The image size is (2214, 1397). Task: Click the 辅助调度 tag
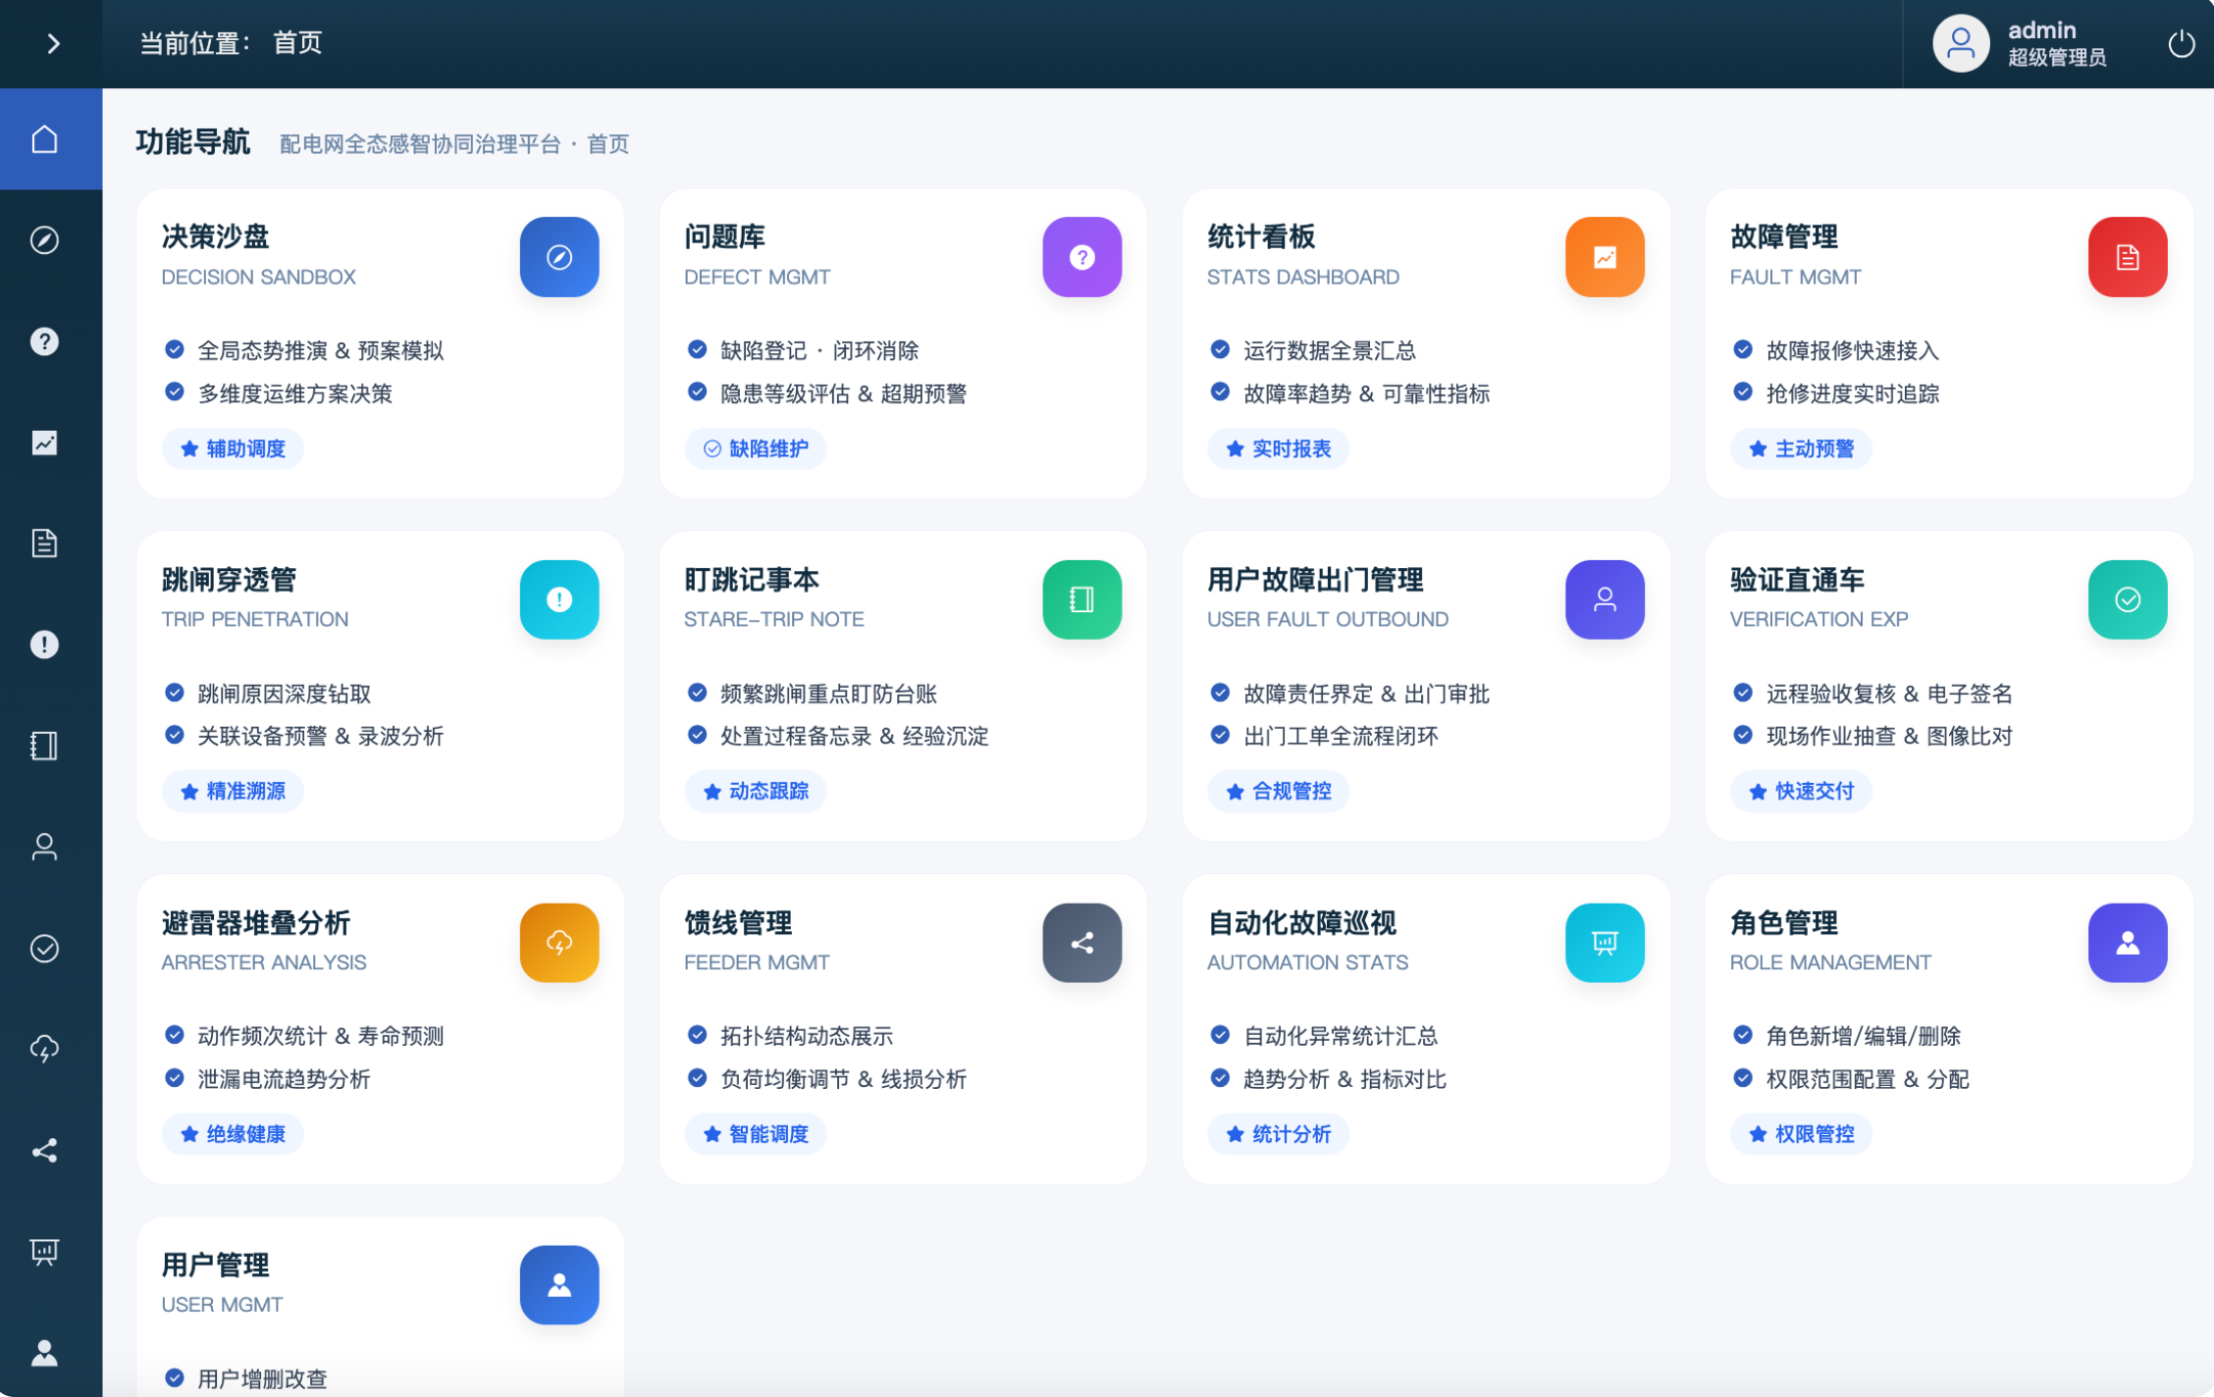tap(233, 448)
